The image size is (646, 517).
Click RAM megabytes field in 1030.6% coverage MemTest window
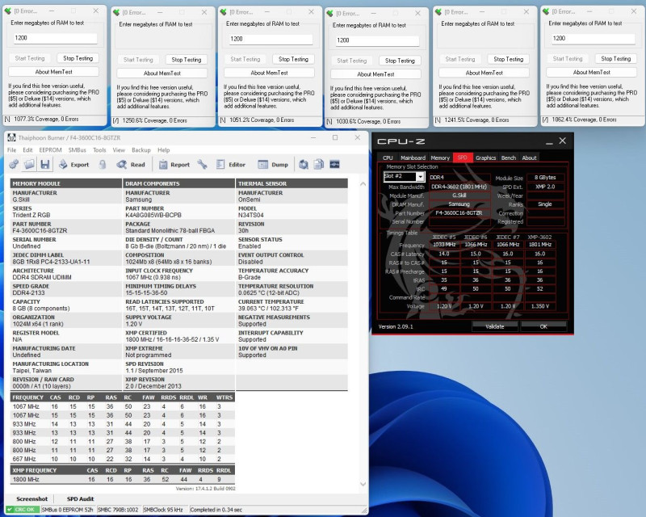376,40
